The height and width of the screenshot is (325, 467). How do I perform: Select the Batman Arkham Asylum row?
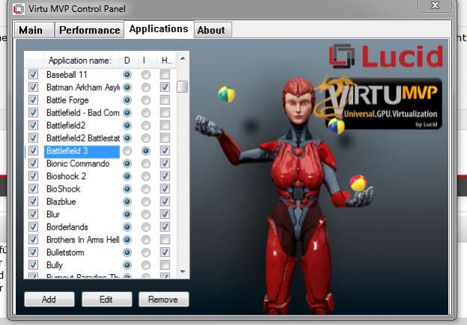pos(82,87)
